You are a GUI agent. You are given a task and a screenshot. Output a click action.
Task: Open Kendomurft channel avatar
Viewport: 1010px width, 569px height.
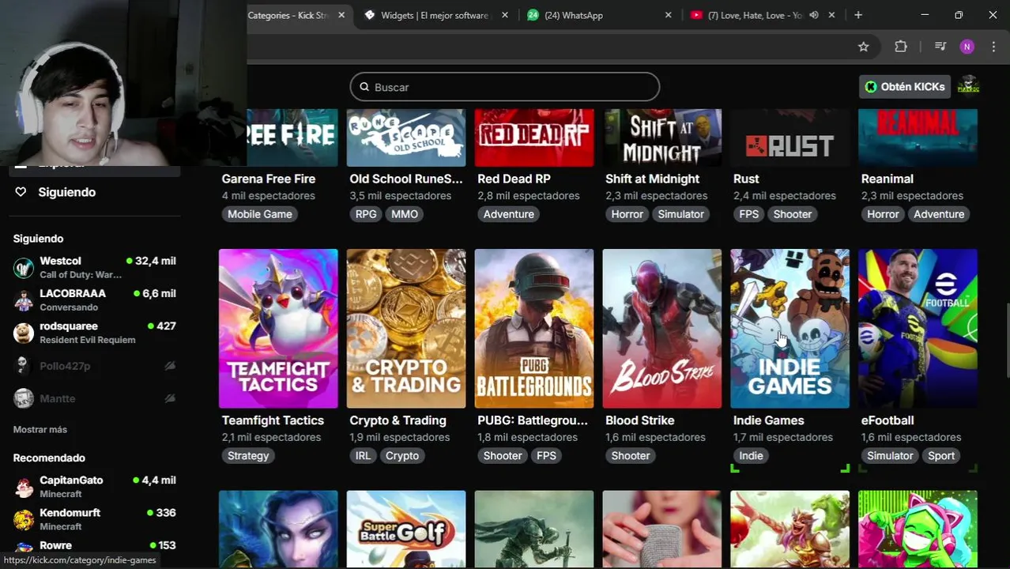click(x=24, y=519)
